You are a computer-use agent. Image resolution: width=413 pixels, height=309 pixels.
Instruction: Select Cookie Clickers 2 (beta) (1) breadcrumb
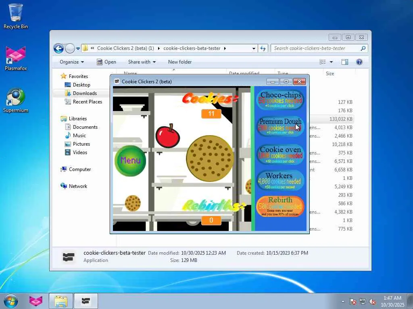click(x=125, y=48)
